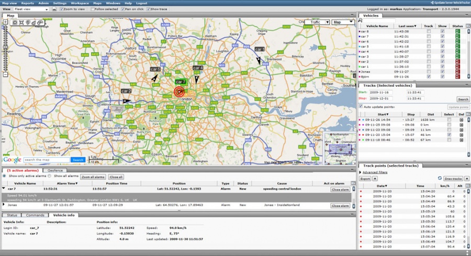Select the last map toolbar icon

point(40,22)
